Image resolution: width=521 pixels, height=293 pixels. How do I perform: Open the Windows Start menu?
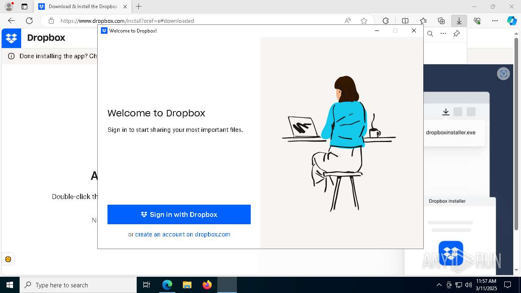[x=10, y=285]
